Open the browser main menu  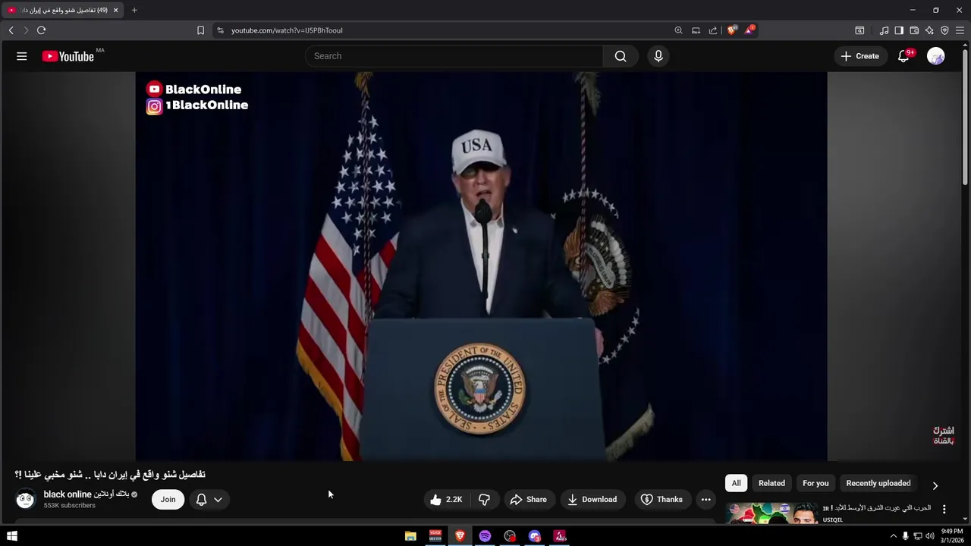(960, 30)
